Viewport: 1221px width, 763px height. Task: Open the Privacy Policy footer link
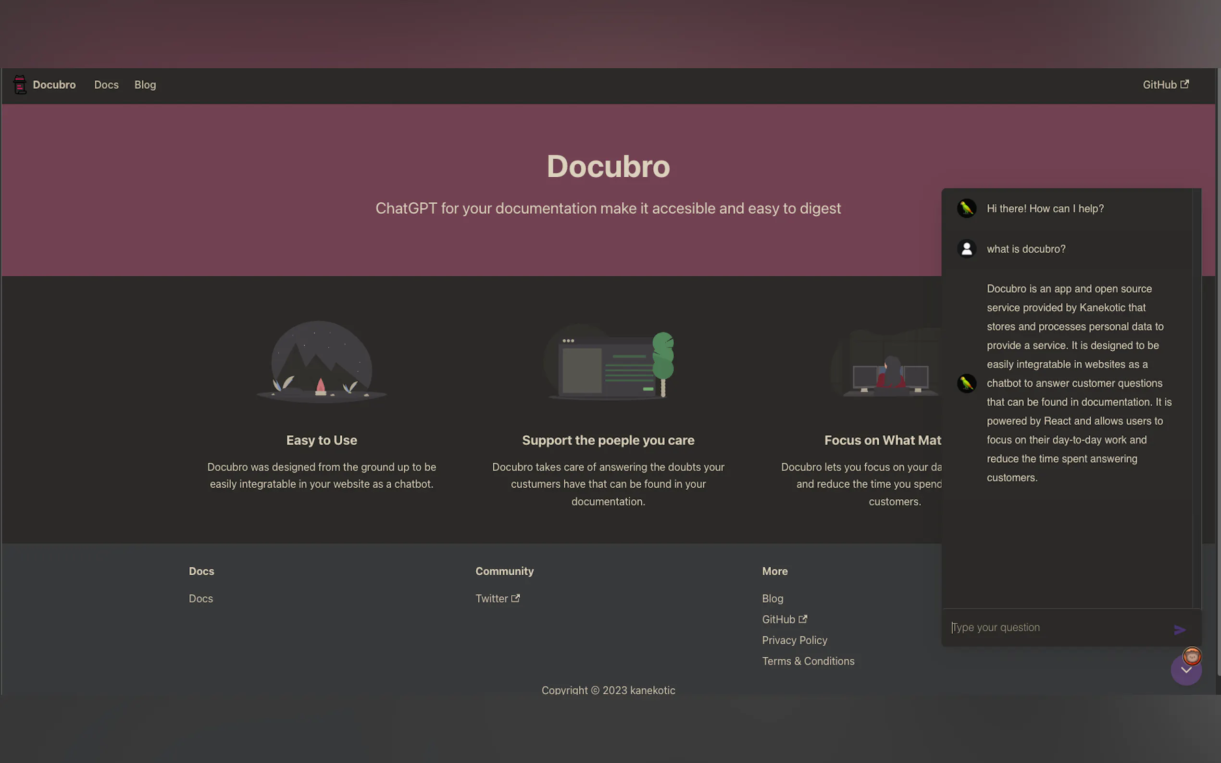pos(794,640)
